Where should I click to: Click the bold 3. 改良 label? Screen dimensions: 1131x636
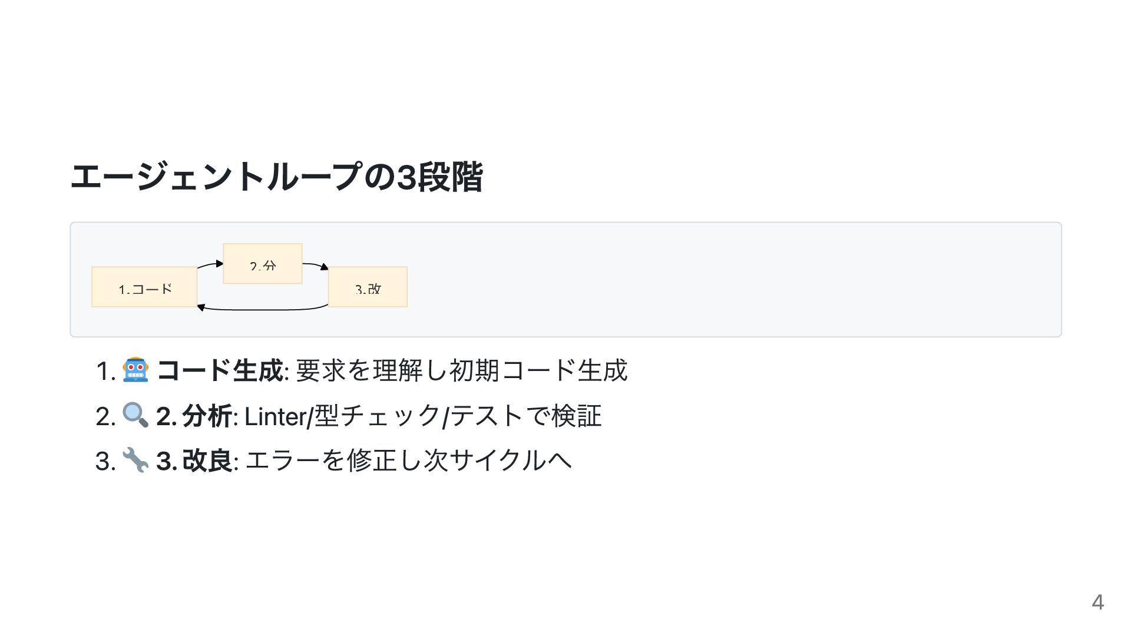[x=194, y=461]
